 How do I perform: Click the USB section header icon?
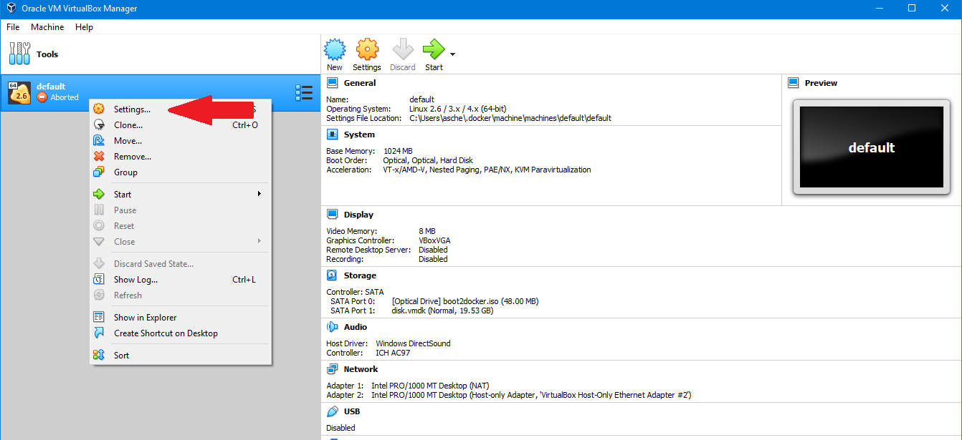(333, 411)
